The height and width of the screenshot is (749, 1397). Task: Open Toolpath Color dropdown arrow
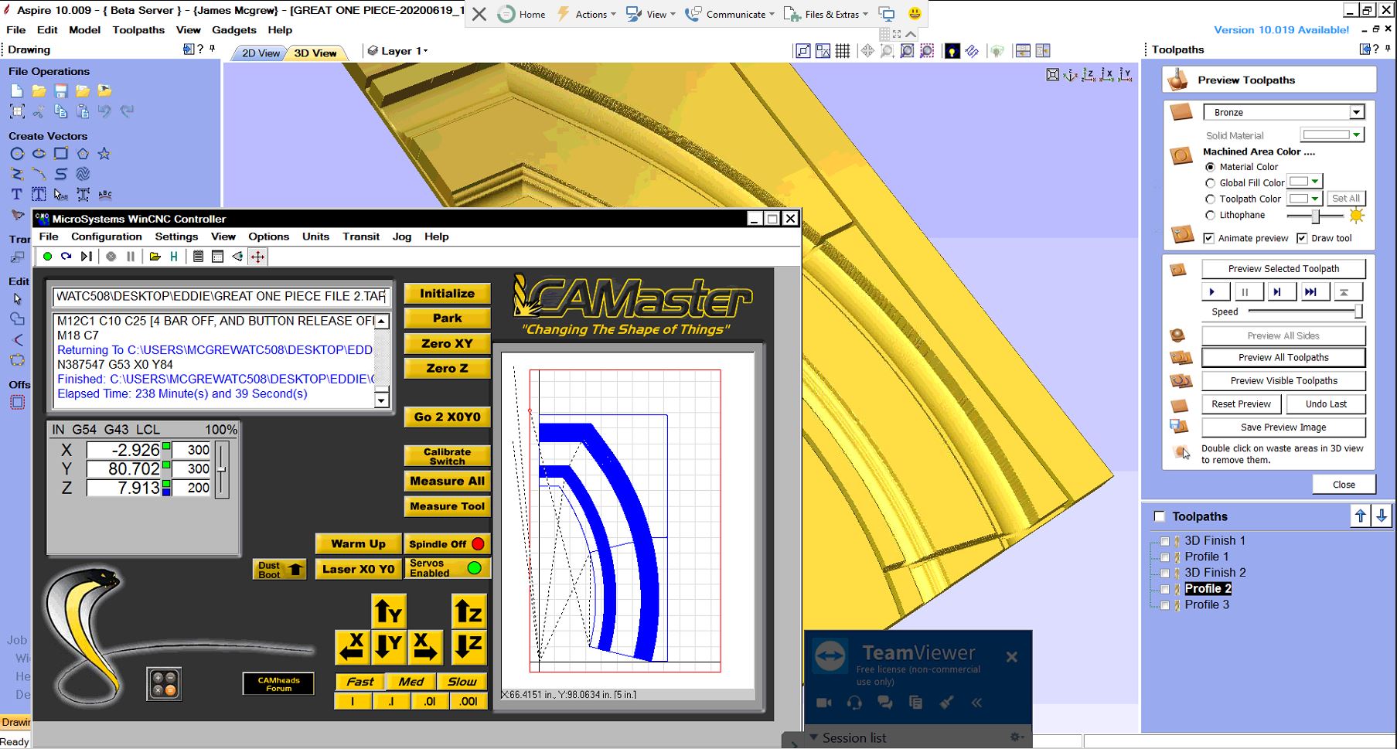pos(1315,199)
